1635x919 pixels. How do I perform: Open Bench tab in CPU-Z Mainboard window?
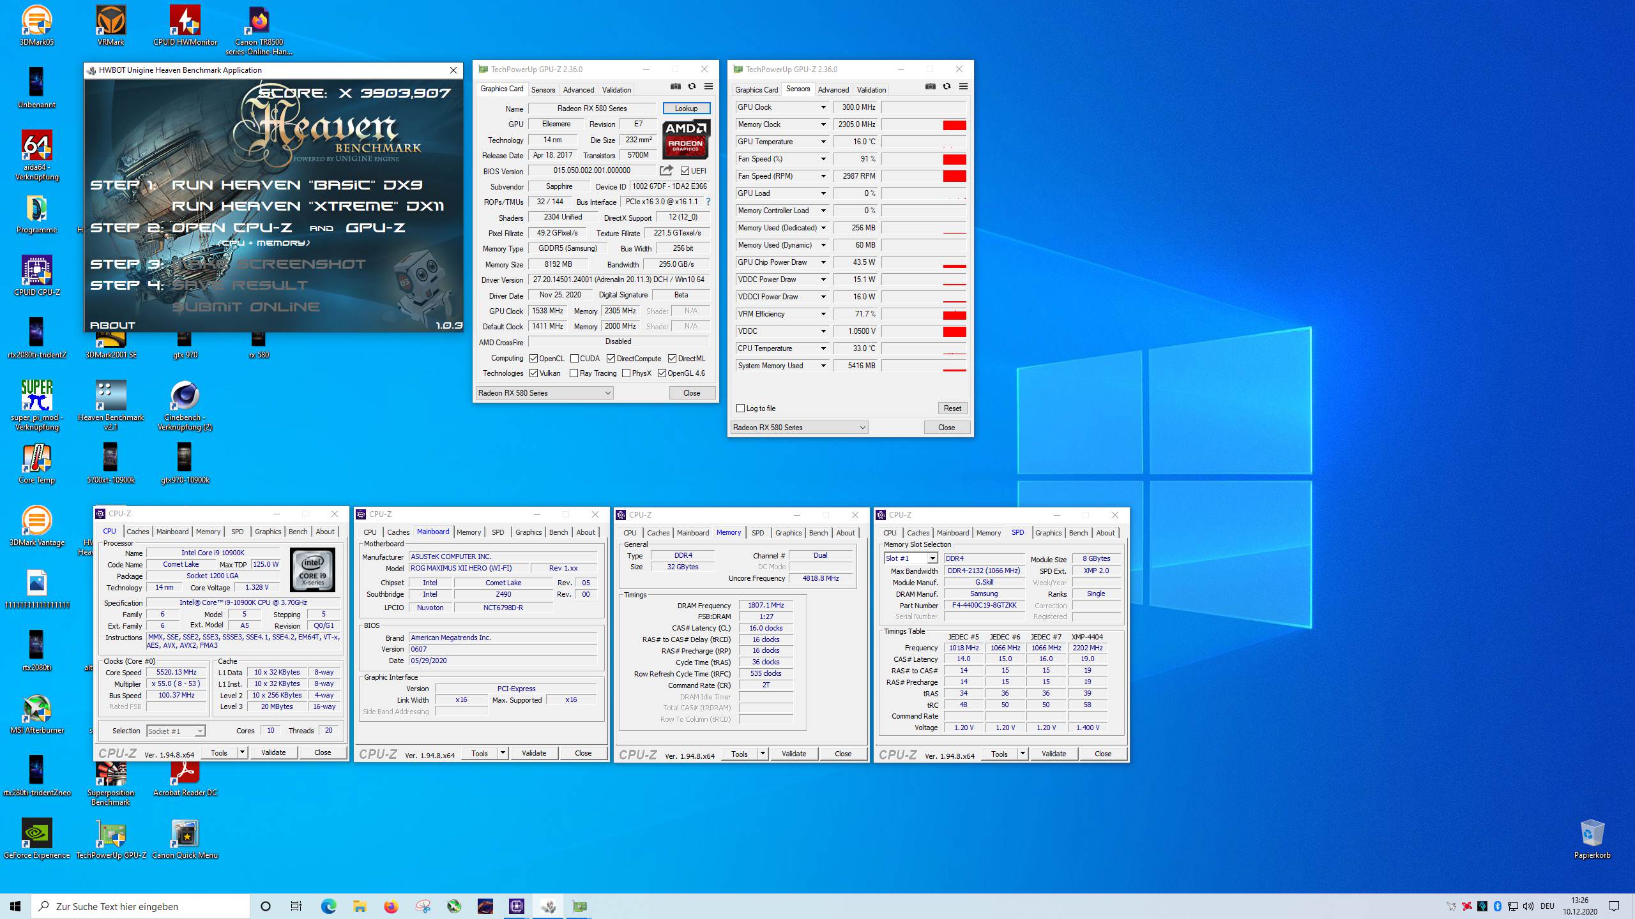pyautogui.click(x=558, y=532)
